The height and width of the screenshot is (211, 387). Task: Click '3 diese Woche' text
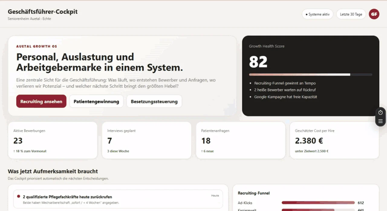(118, 151)
